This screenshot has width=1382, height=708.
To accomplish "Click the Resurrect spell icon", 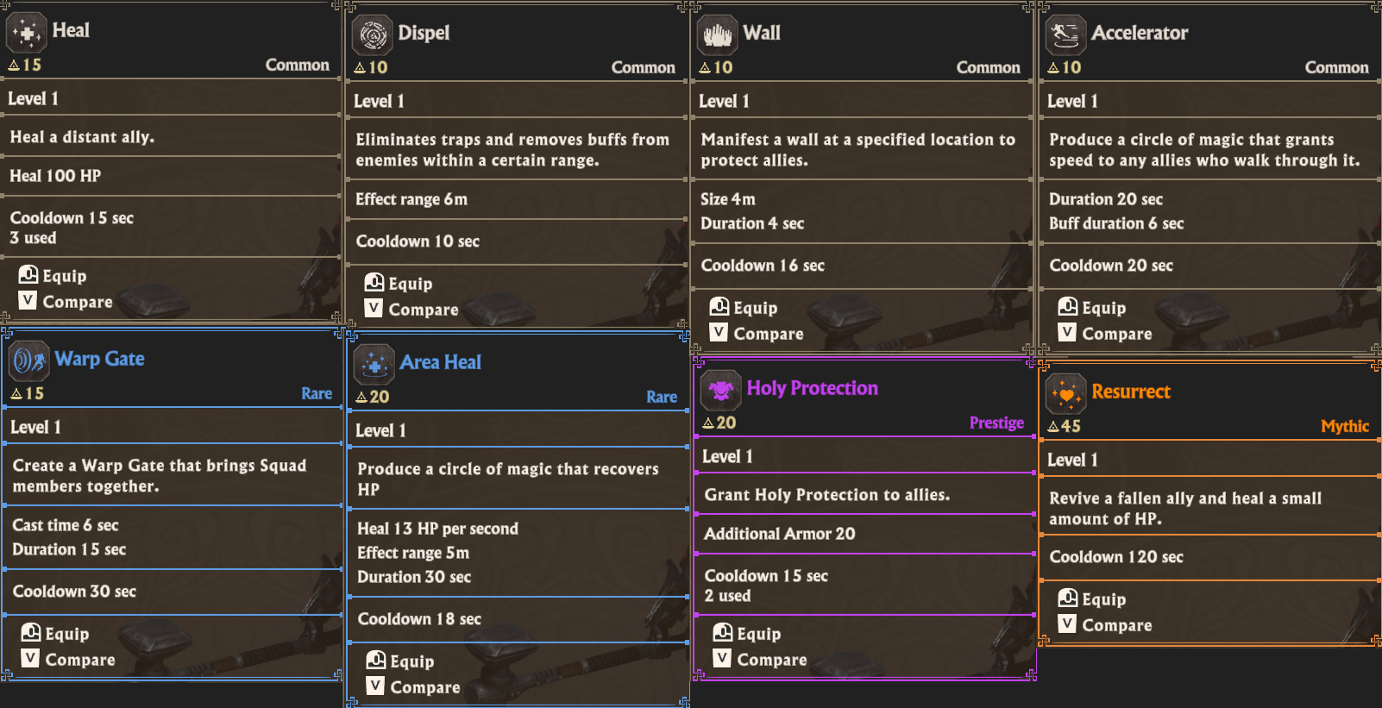I will point(1066,394).
